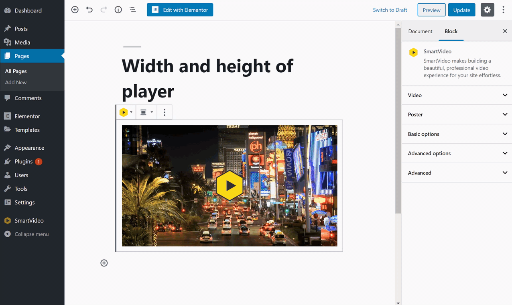Click the Preview button

431,10
